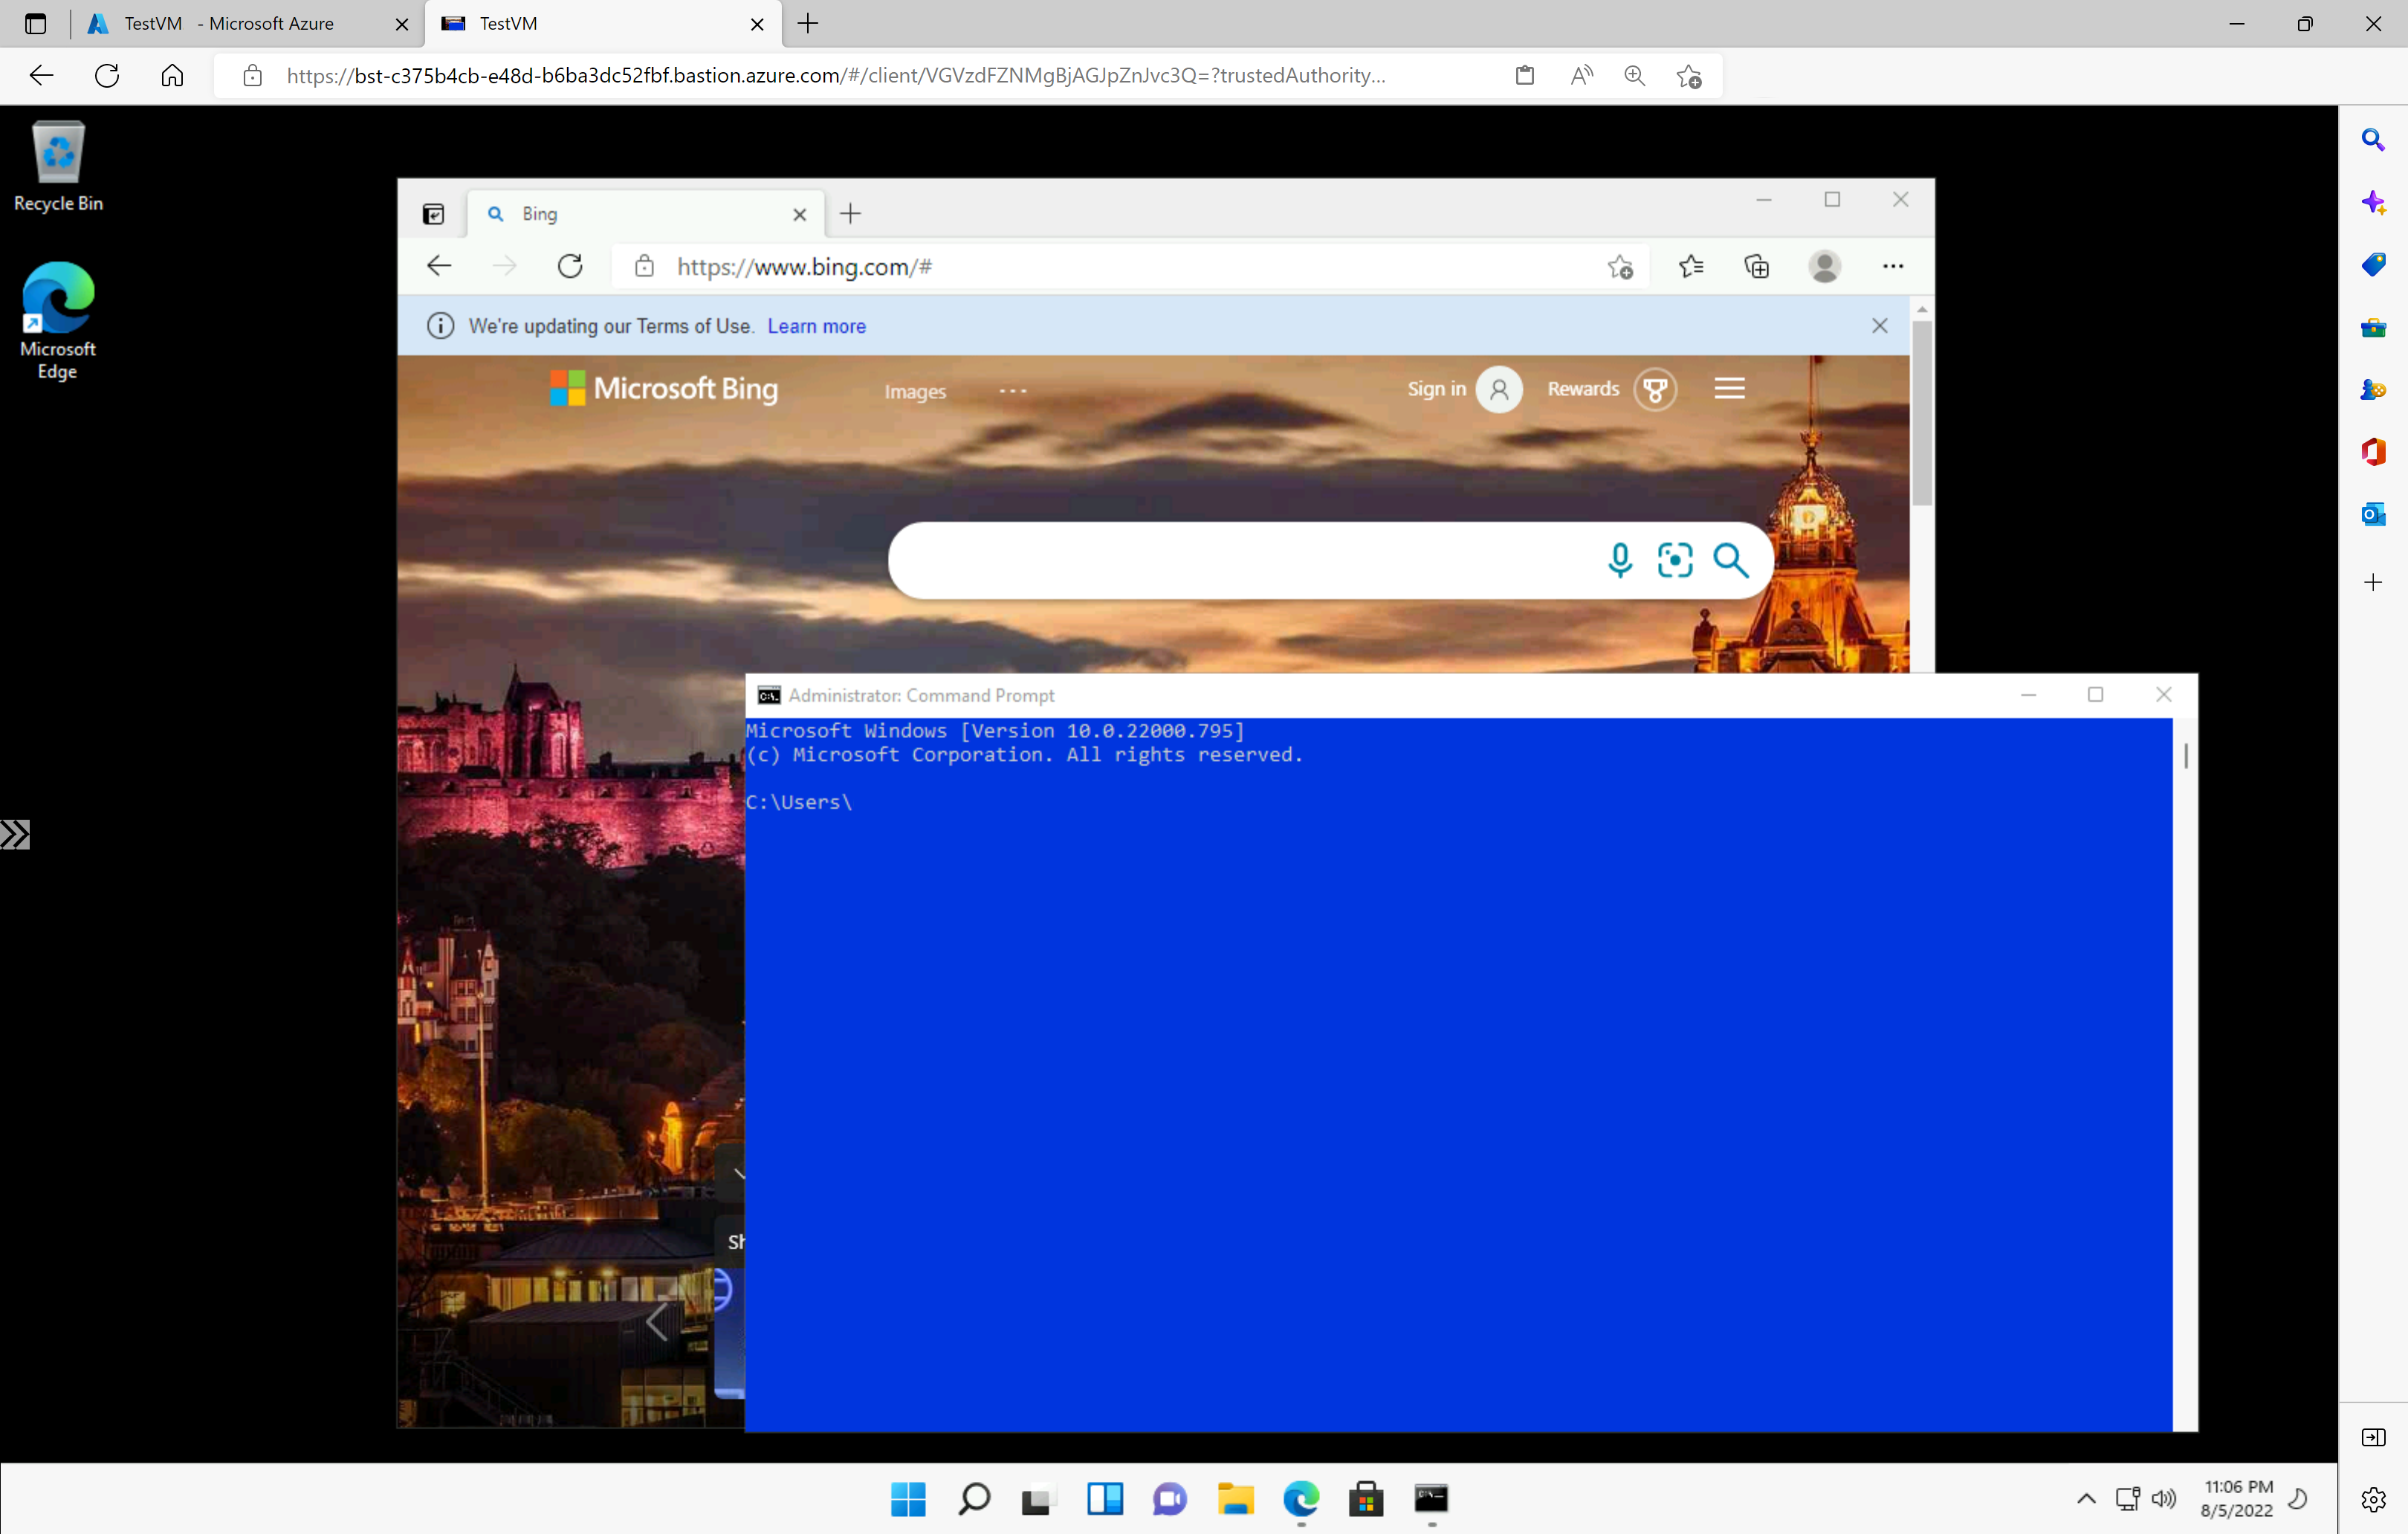Click the Bing visual search camera icon
The image size is (2408, 1534).
tap(1674, 558)
